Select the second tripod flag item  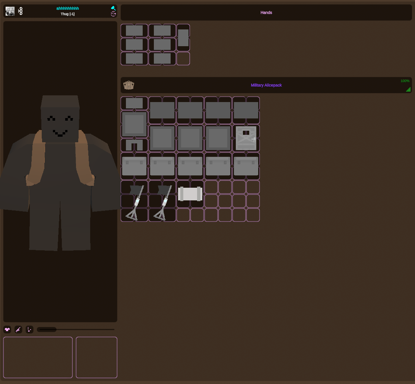coord(162,201)
